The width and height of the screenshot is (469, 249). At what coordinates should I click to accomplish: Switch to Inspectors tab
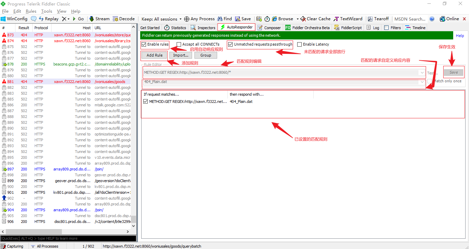(x=203, y=28)
